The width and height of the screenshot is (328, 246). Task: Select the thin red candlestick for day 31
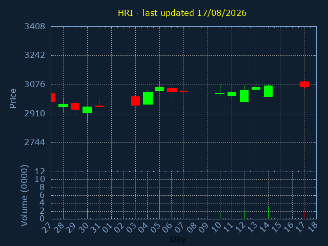[99, 106]
